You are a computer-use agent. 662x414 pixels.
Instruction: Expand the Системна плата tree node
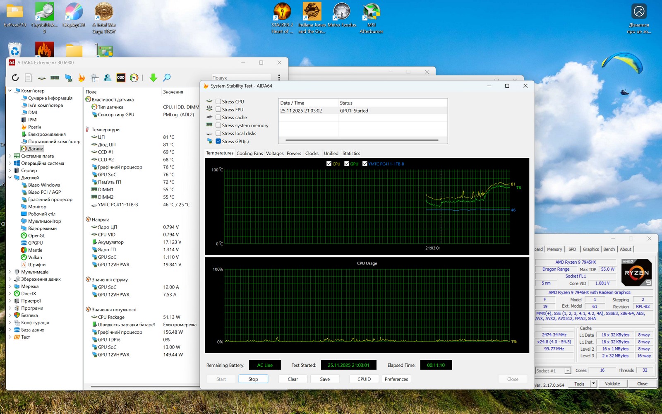coord(10,156)
